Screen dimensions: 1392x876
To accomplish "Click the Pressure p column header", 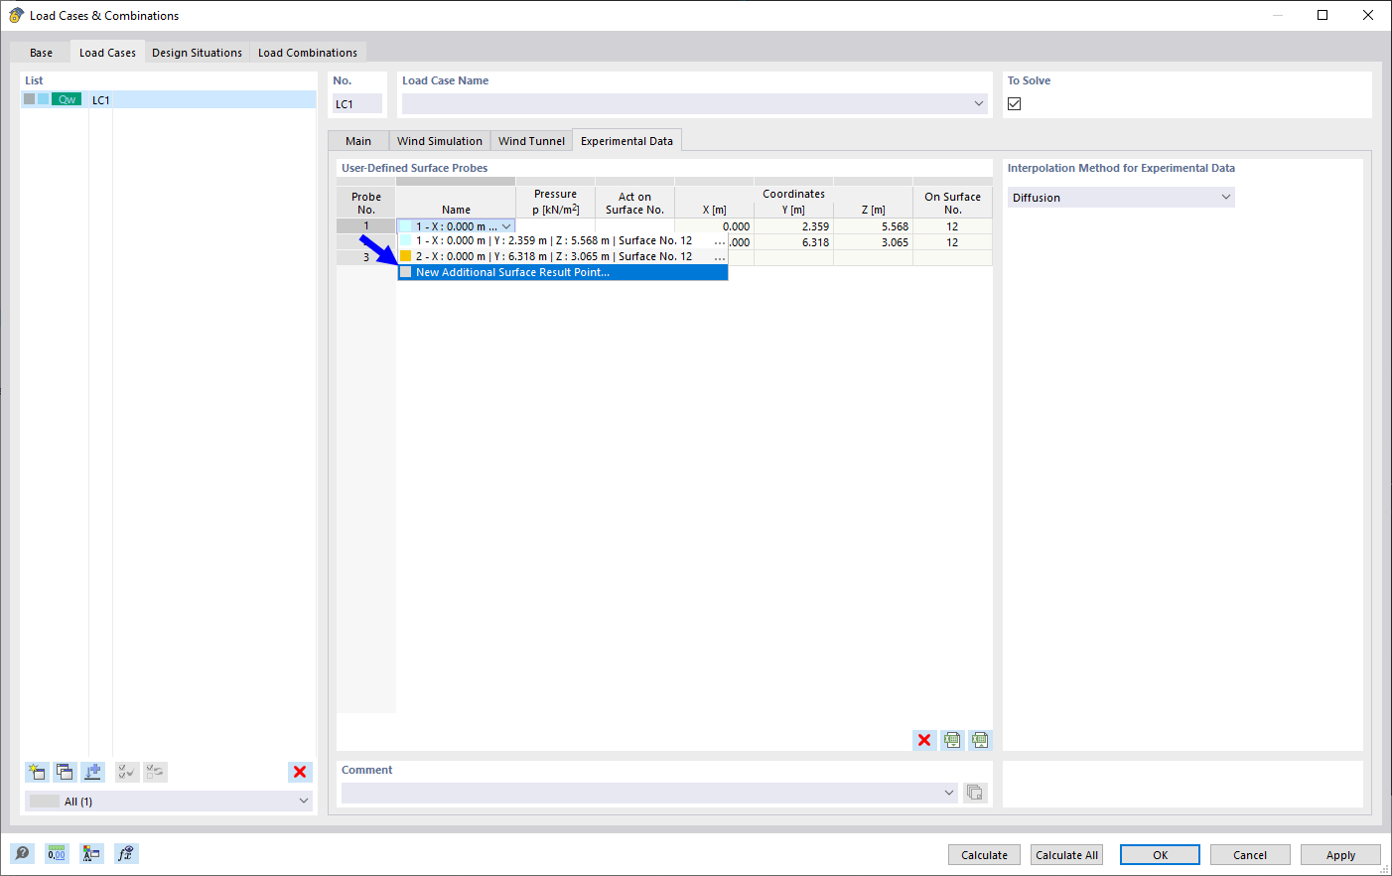I will [x=555, y=202].
